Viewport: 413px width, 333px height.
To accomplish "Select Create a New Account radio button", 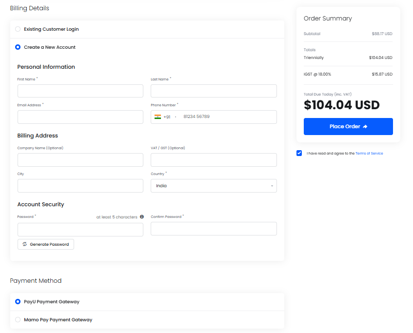I will coord(18,47).
